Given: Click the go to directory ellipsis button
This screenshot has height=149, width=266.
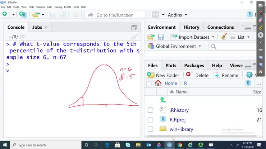Looking at the screenshot, I should pyautogui.click(x=258, y=84).
